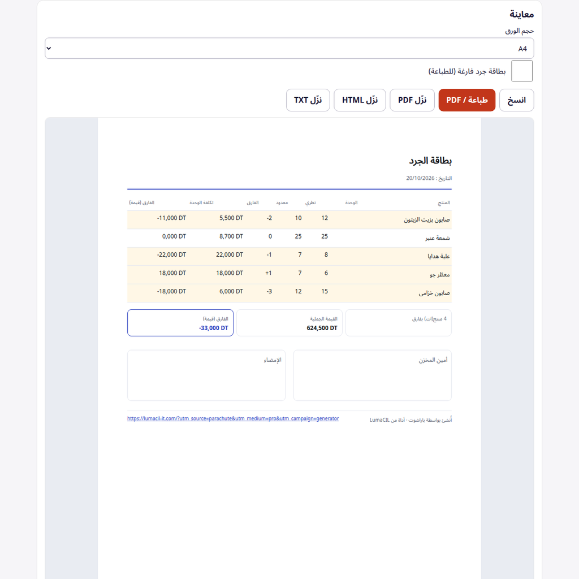Click the المنتج column header
The width and height of the screenshot is (579, 579).
coord(444,203)
